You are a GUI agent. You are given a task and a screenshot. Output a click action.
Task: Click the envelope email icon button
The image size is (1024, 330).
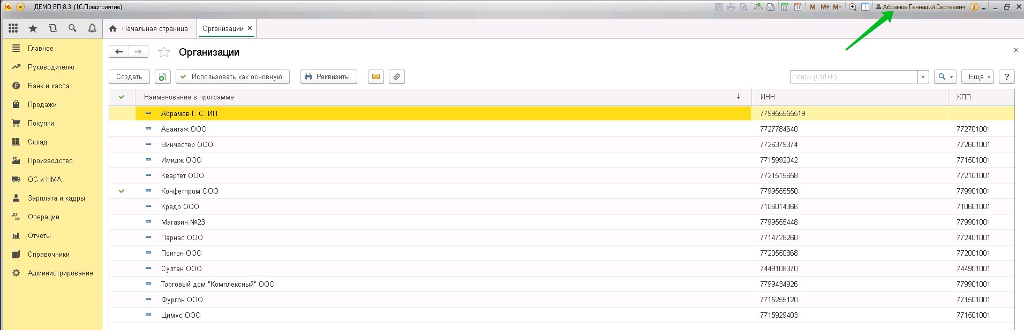tap(376, 76)
